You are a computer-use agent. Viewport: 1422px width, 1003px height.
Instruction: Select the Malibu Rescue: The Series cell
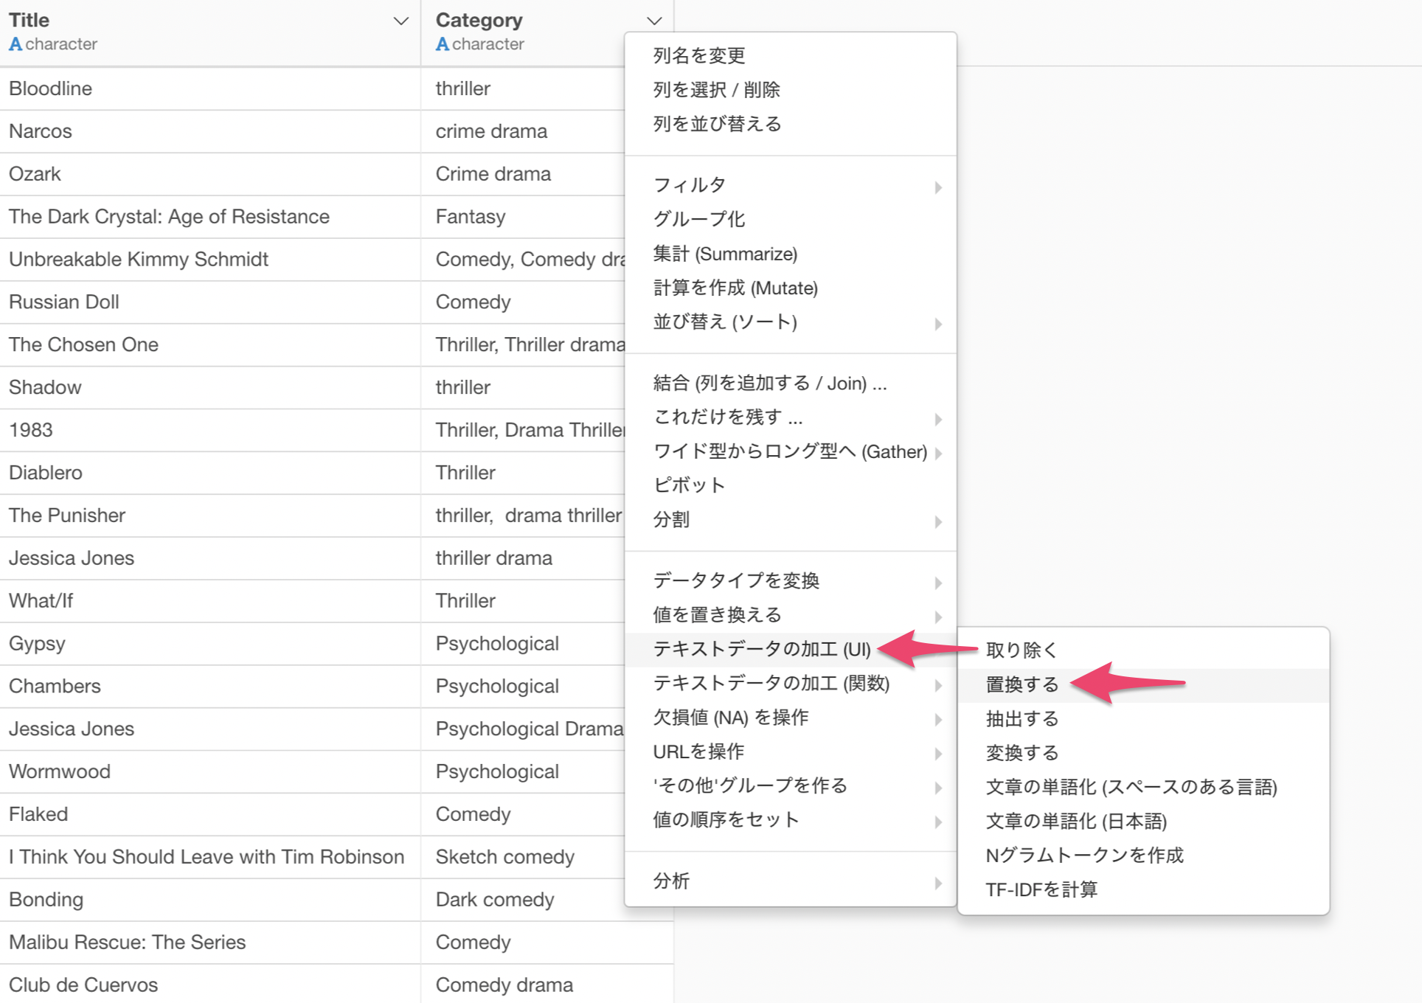pos(210,943)
